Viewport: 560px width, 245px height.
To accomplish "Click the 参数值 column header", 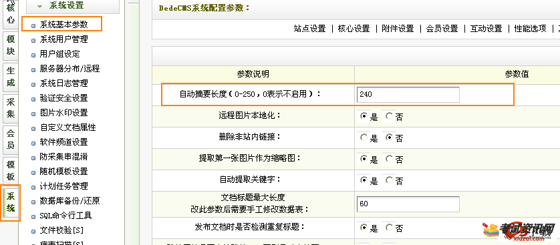I will [517, 74].
